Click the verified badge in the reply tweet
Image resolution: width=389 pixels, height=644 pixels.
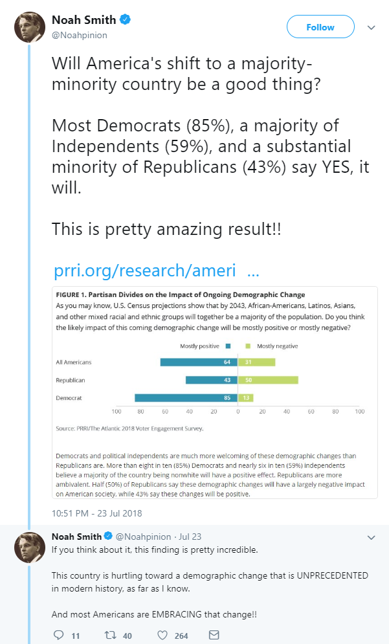108,536
